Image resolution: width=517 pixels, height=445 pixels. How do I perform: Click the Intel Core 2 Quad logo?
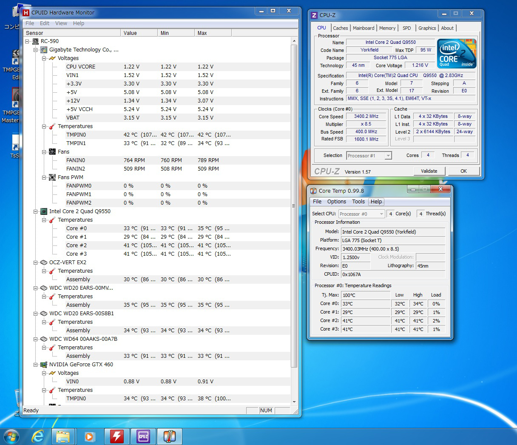pos(457,54)
